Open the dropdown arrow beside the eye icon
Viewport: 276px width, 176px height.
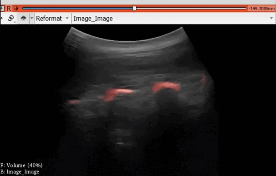pyautogui.click(x=32, y=18)
